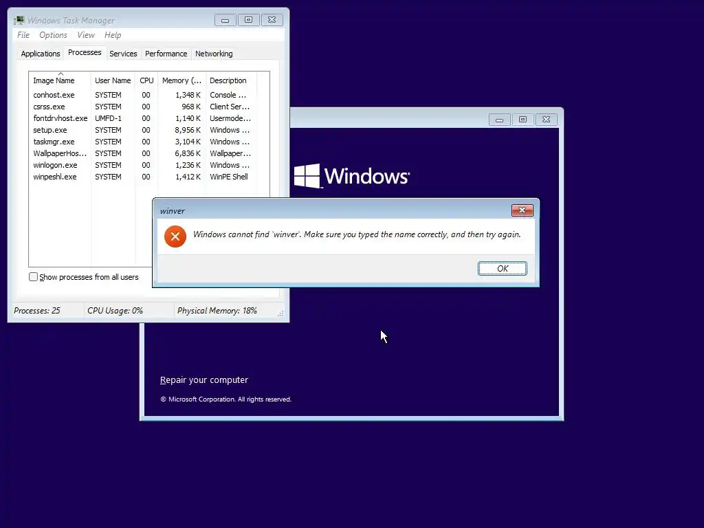Viewport: 704px width, 528px height.
Task: Switch to the Performance tab
Action: 166,54
